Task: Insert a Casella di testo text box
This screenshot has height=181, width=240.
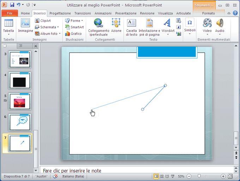Action: point(132,28)
